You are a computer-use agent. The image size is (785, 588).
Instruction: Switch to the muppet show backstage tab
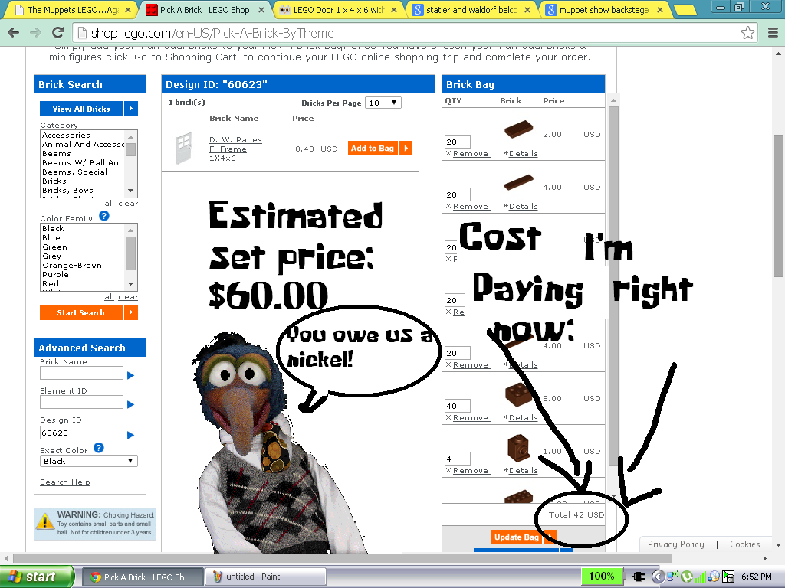[x=604, y=10]
